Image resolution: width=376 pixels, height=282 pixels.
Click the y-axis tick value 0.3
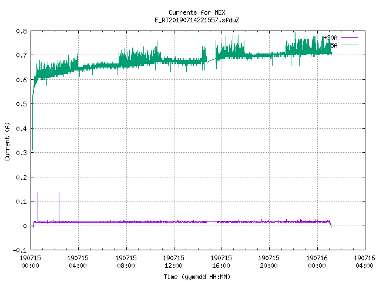[21, 153]
